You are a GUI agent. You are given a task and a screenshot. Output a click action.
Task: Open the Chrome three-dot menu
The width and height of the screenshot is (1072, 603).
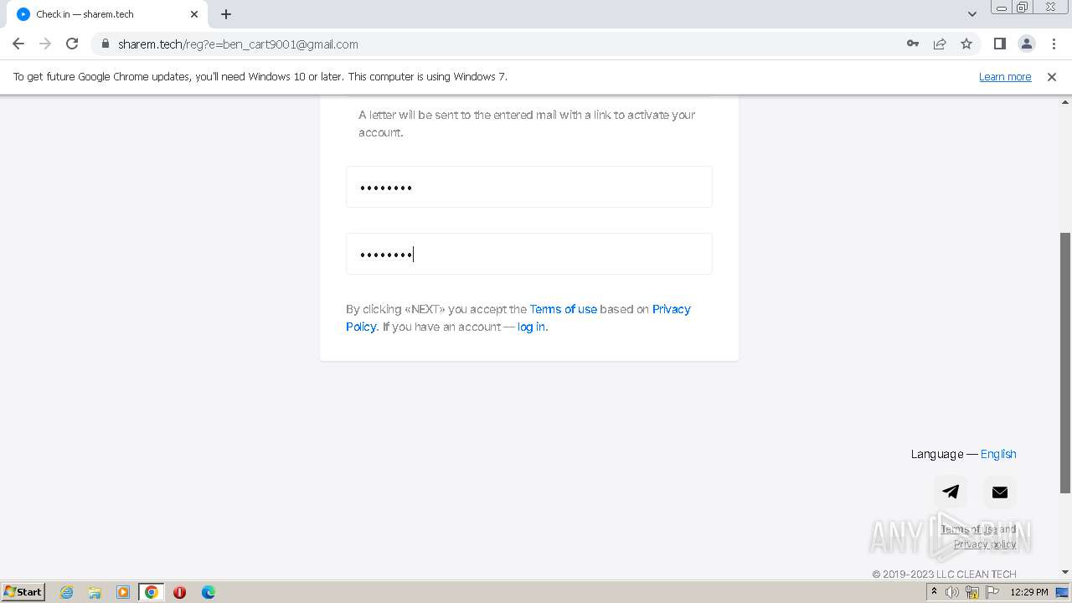1053,44
